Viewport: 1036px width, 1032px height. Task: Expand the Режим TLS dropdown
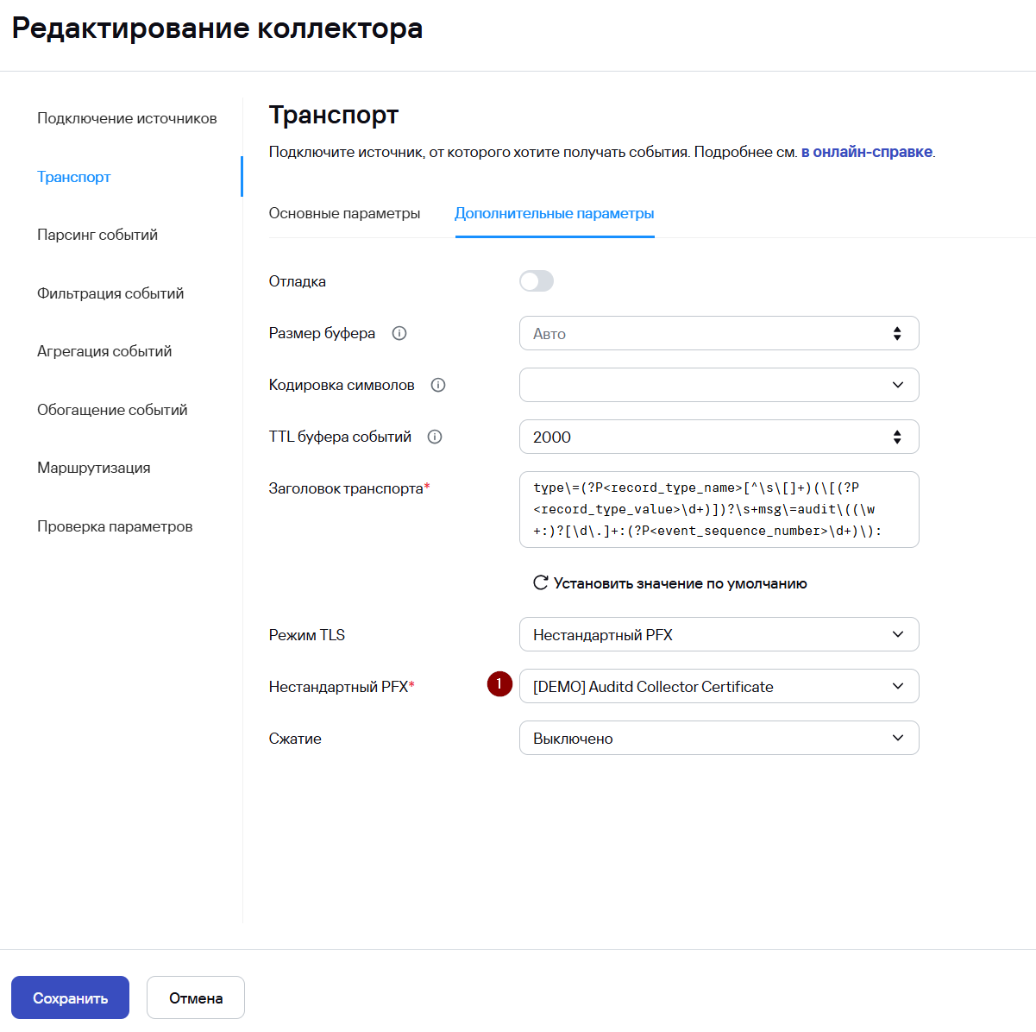(x=719, y=635)
